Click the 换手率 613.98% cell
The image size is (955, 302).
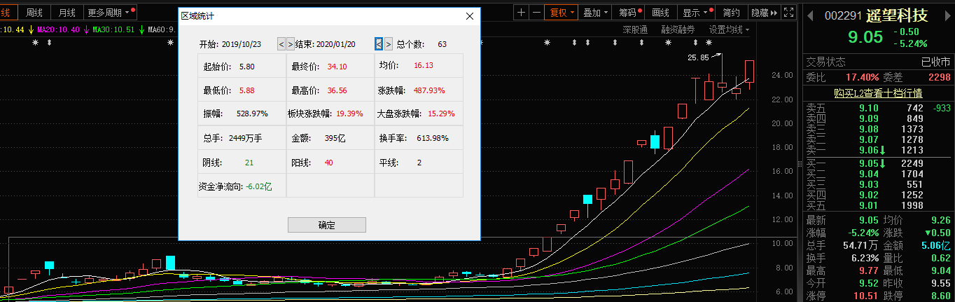tap(419, 138)
